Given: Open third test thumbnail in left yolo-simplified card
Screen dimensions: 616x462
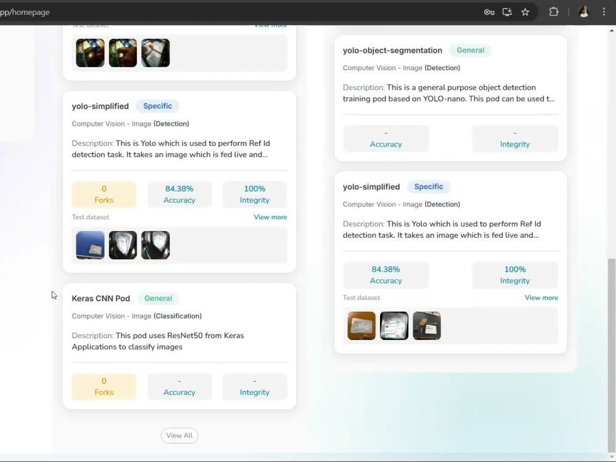Looking at the screenshot, I should (x=156, y=245).
